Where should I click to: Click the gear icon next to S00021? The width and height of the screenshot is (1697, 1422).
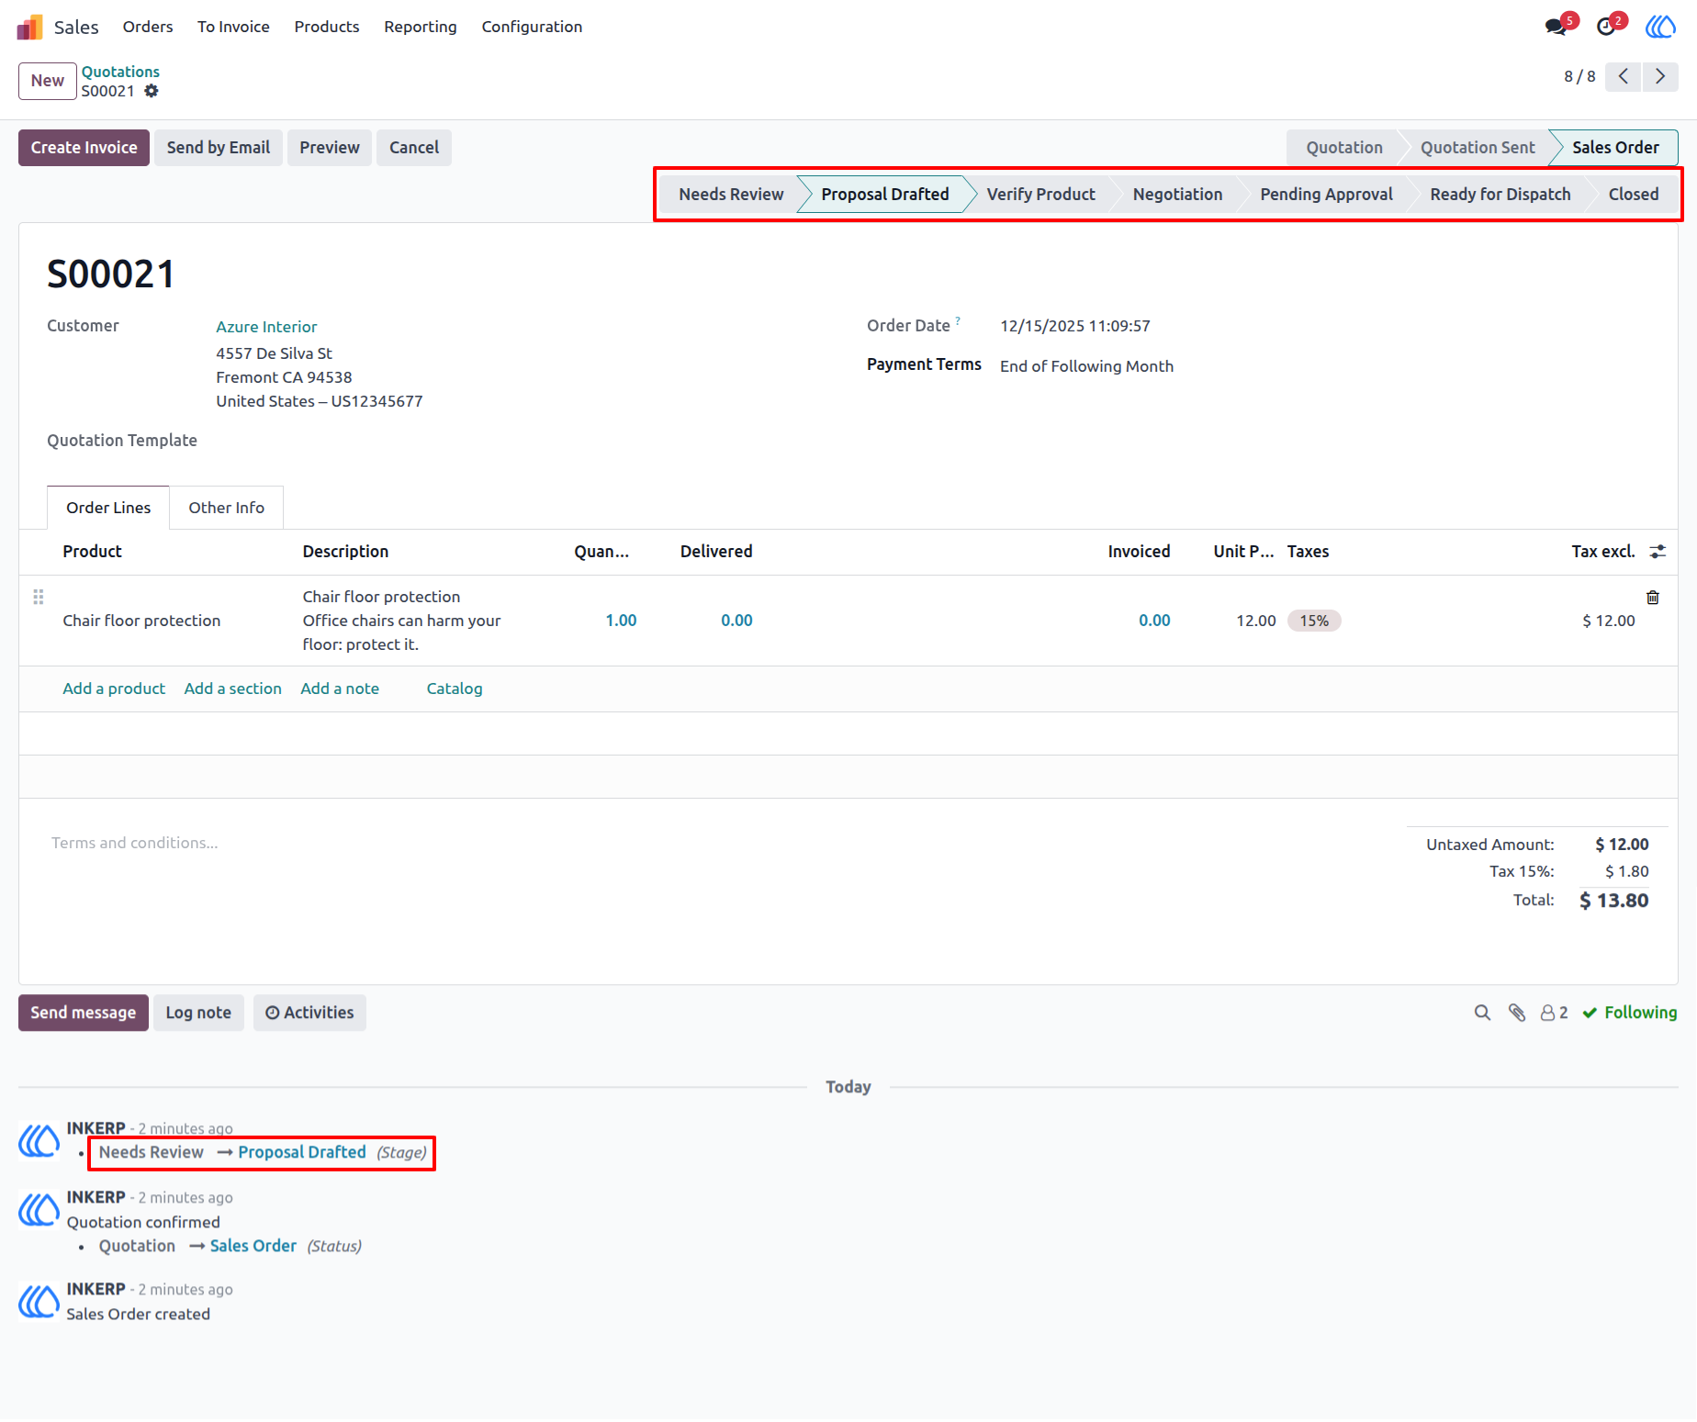click(x=152, y=91)
